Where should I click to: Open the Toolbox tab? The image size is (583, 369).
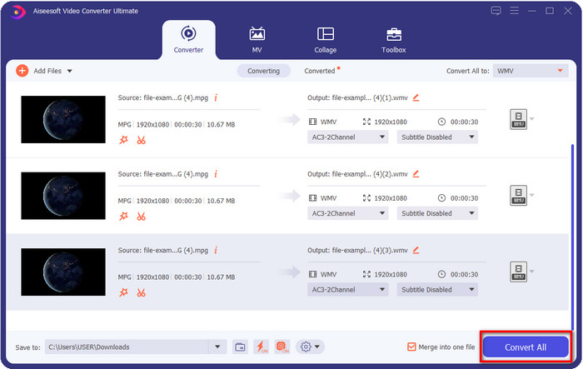[394, 40]
